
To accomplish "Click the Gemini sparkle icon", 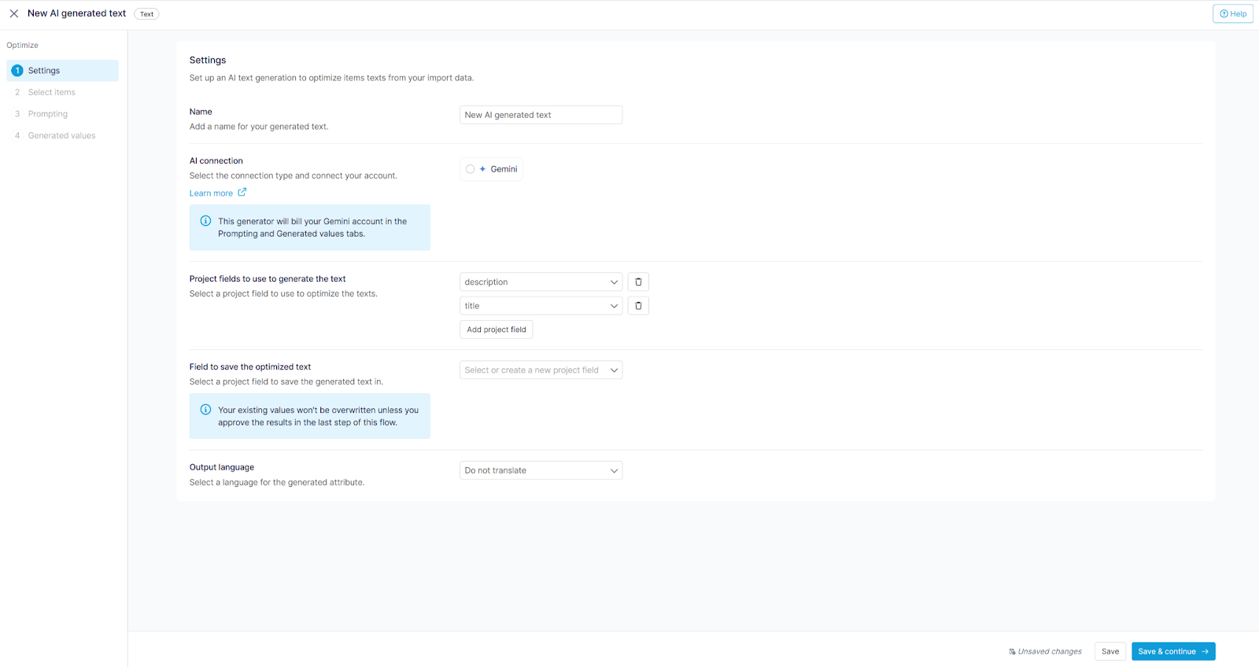I will point(482,169).
